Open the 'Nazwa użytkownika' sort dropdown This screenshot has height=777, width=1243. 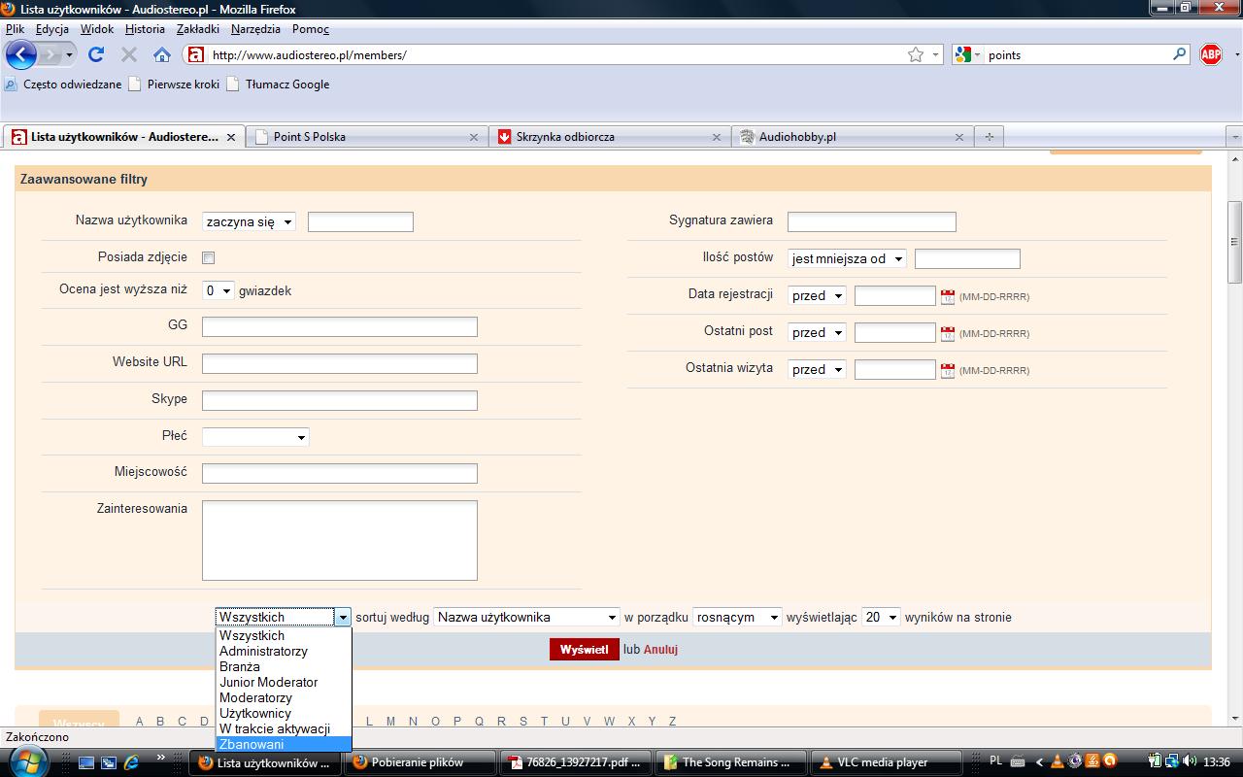[x=526, y=617]
